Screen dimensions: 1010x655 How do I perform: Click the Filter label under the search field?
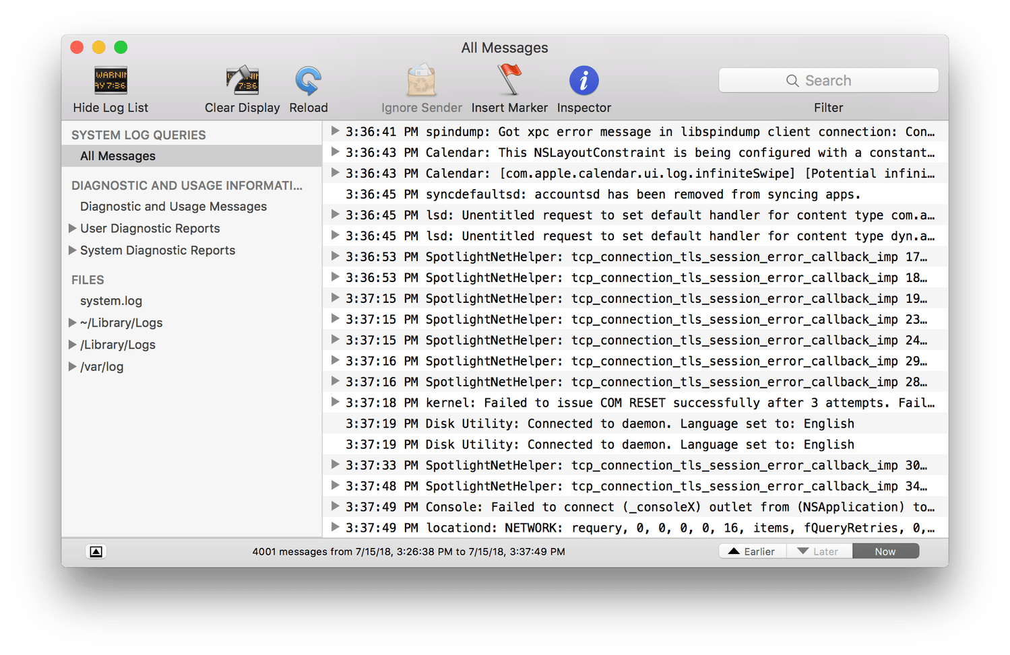(x=828, y=108)
